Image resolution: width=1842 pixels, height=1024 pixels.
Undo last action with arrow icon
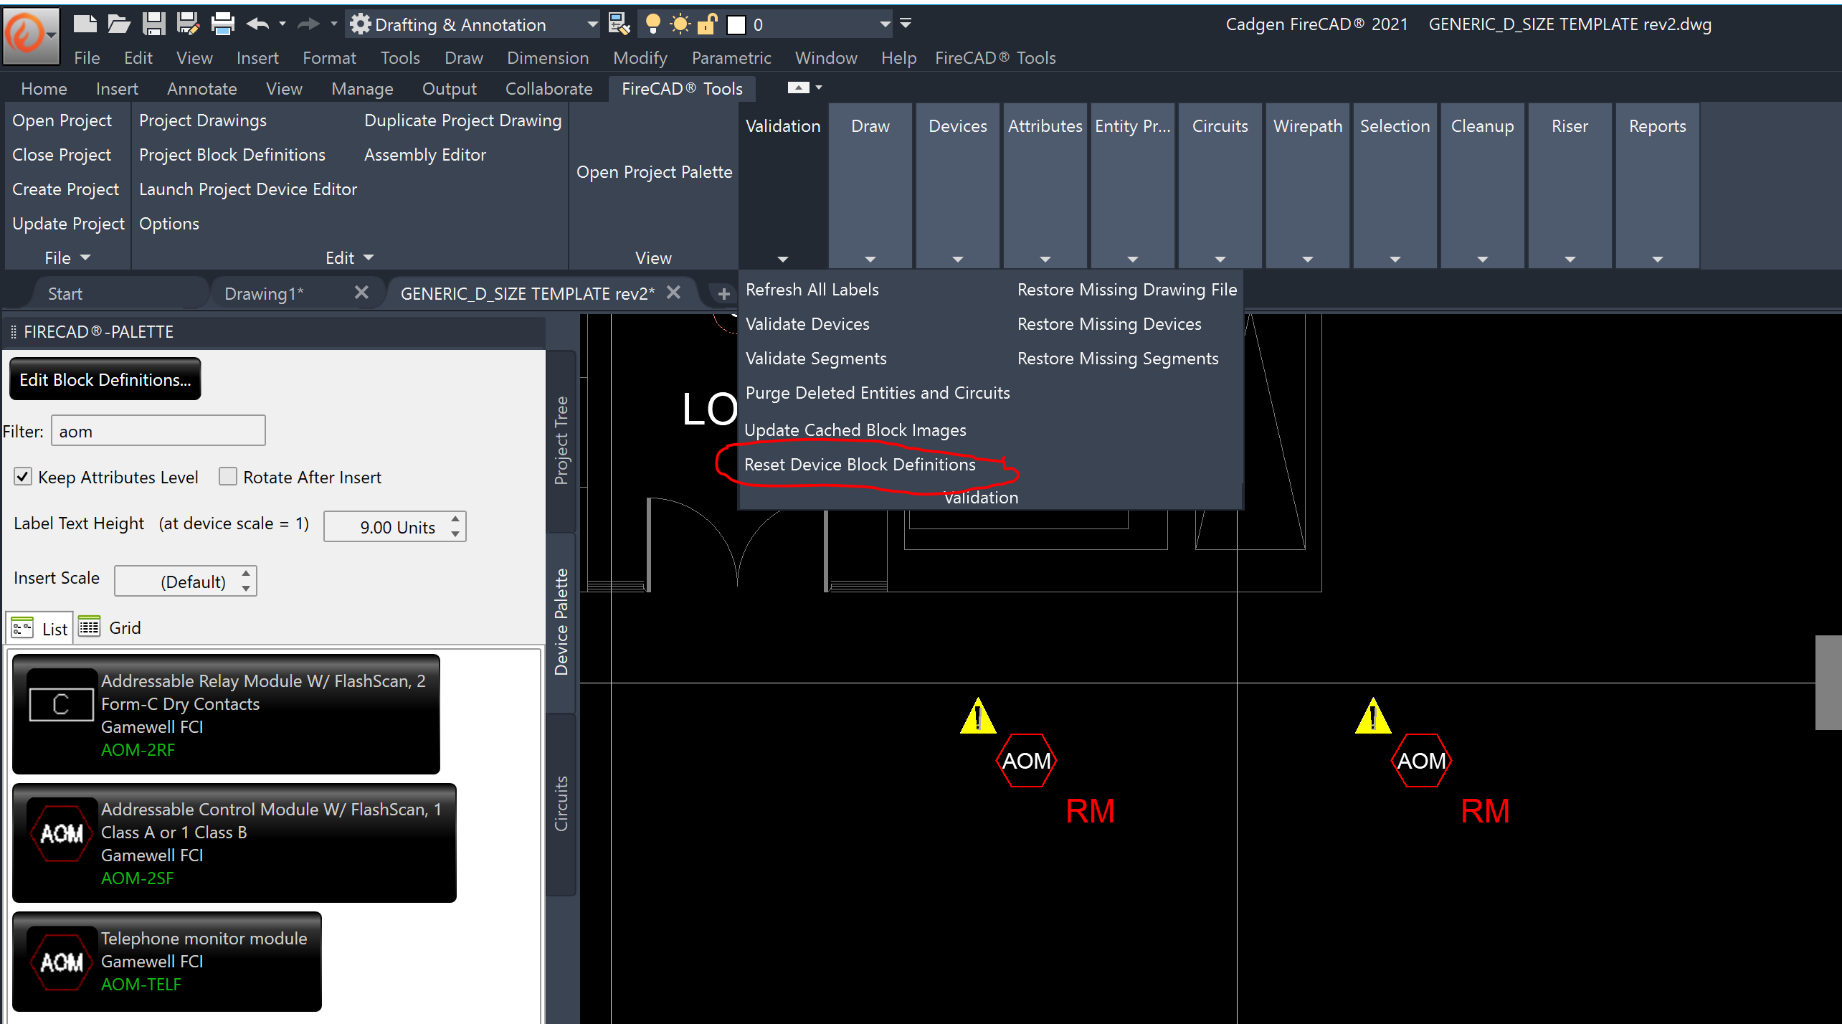click(257, 24)
